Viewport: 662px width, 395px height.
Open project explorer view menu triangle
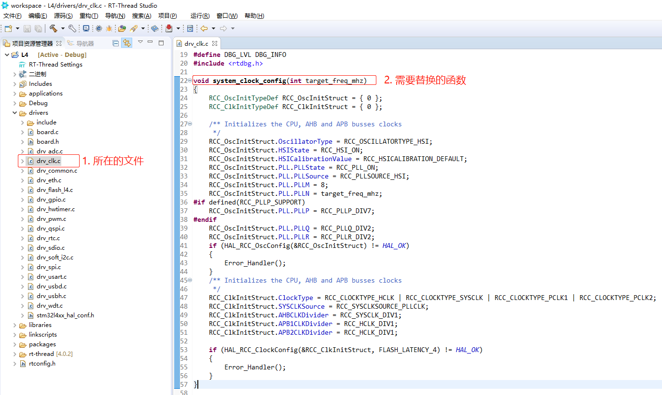point(140,42)
